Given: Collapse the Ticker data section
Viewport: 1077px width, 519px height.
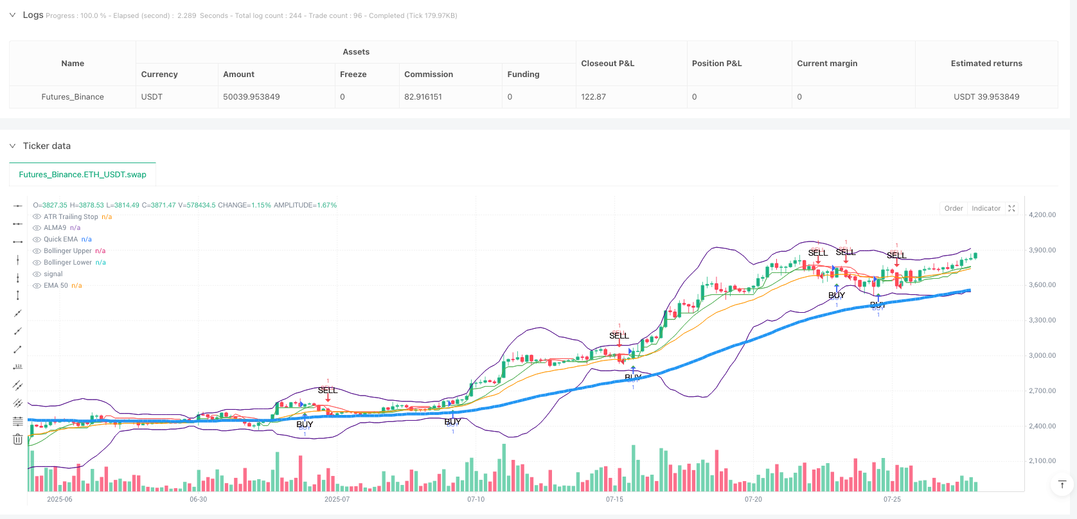Looking at the screenshot, I should click(12, 146).
